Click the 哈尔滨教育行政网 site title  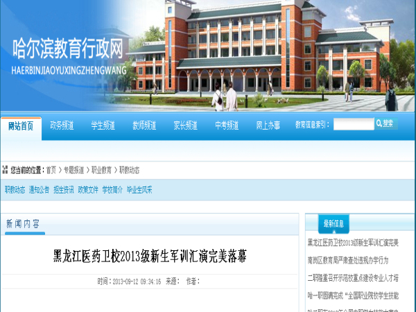[68, 49]
